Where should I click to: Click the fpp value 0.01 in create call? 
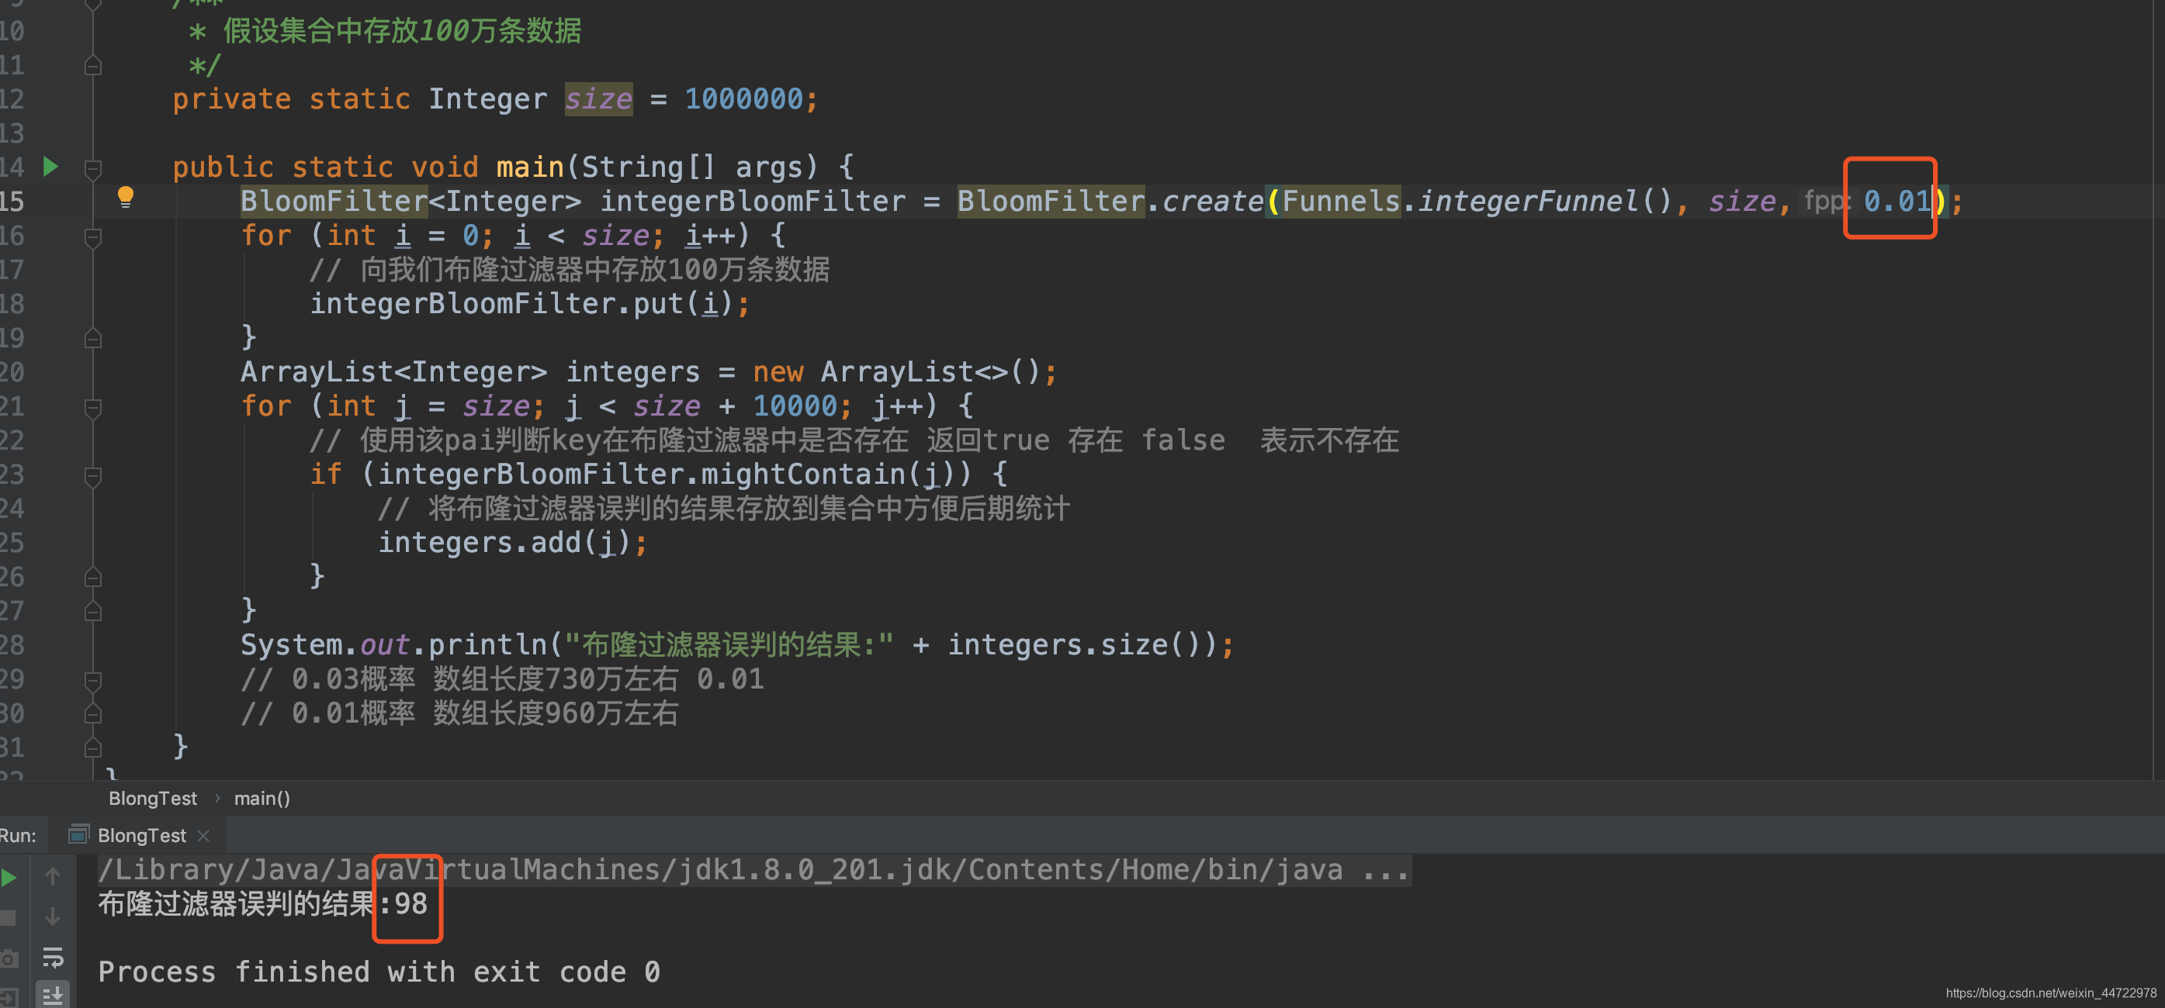point(1897,201)
